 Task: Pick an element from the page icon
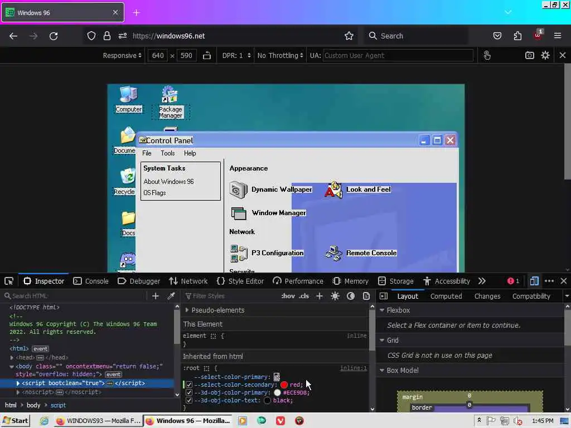[x=9, y=281]
